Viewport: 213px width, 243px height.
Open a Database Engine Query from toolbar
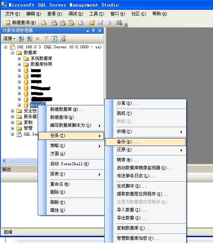click(44, 23)
